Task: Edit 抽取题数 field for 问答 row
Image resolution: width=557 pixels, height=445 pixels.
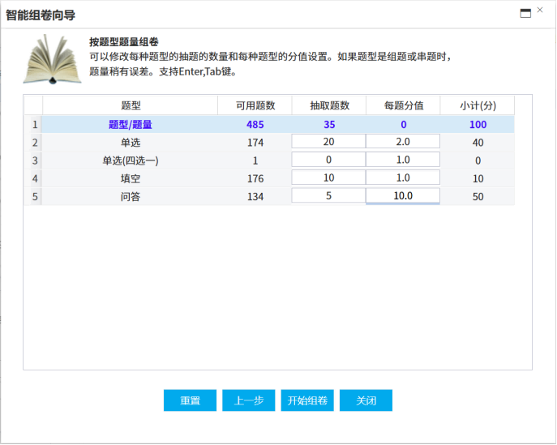Action: pyautogui.click(x=328, y=195)
